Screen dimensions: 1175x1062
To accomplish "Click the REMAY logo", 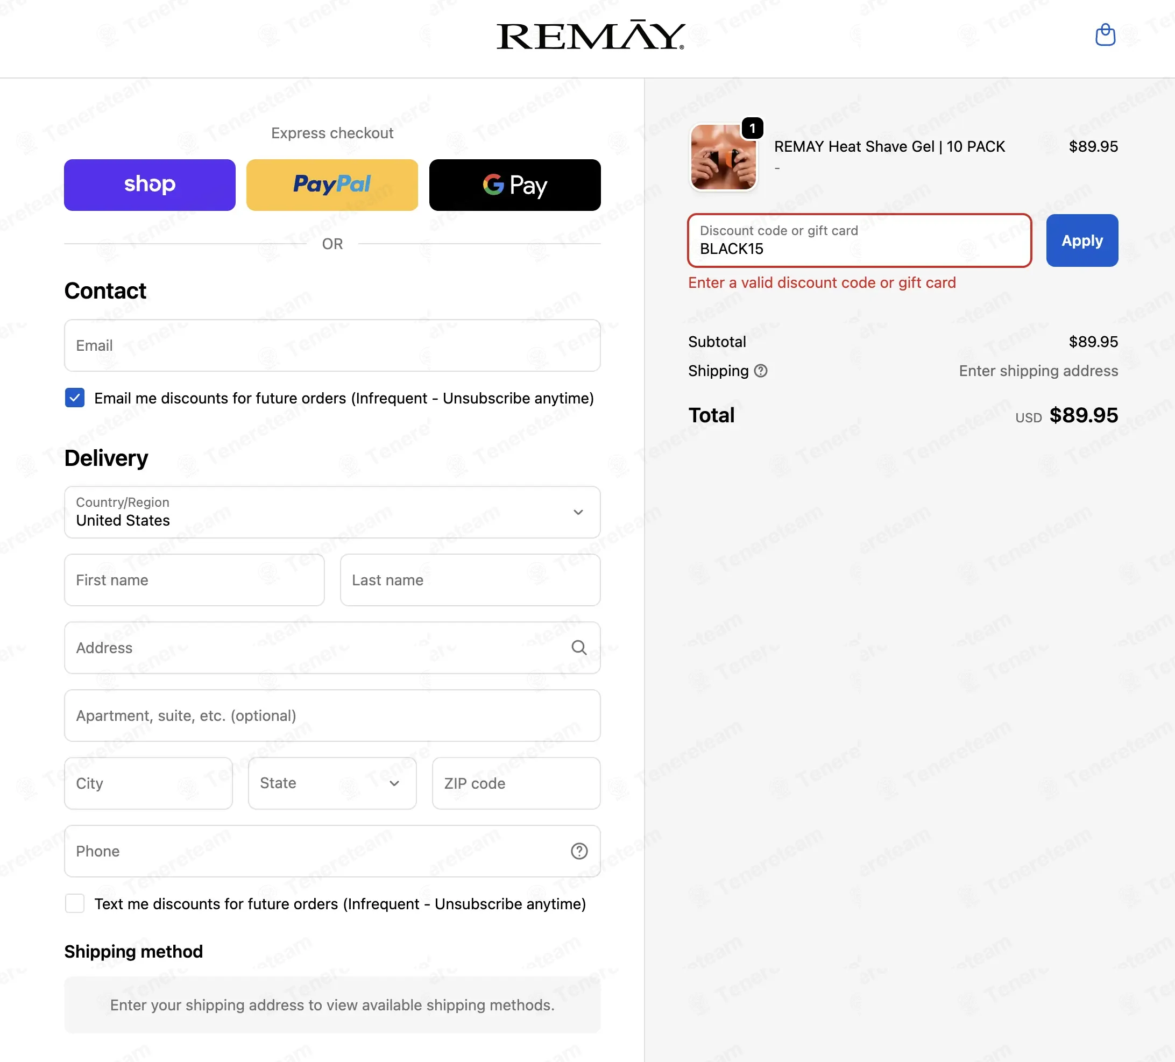I will [590, 35].
